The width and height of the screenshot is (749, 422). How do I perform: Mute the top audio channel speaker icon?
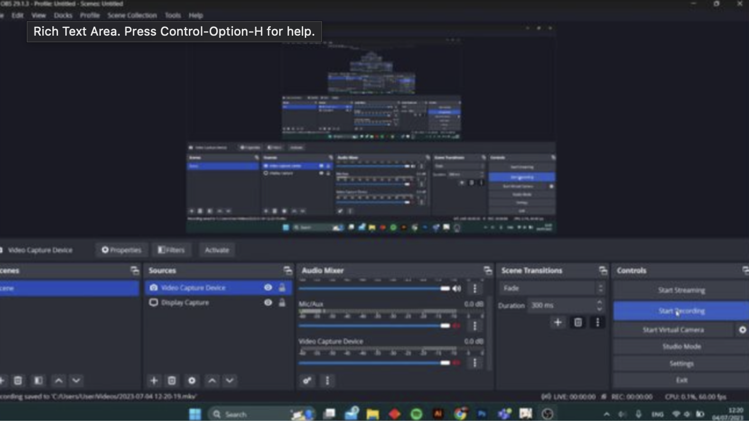point(457,288)
